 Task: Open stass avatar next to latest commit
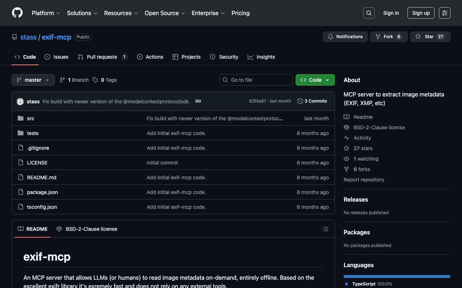tap(20, 102)
